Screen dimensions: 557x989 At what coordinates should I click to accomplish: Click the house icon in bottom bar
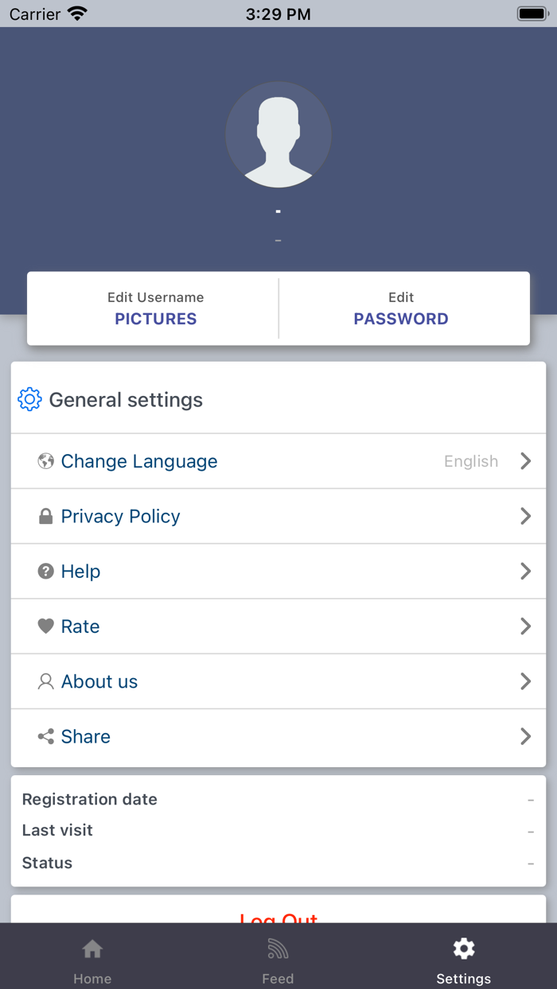(x=92, y=948)
